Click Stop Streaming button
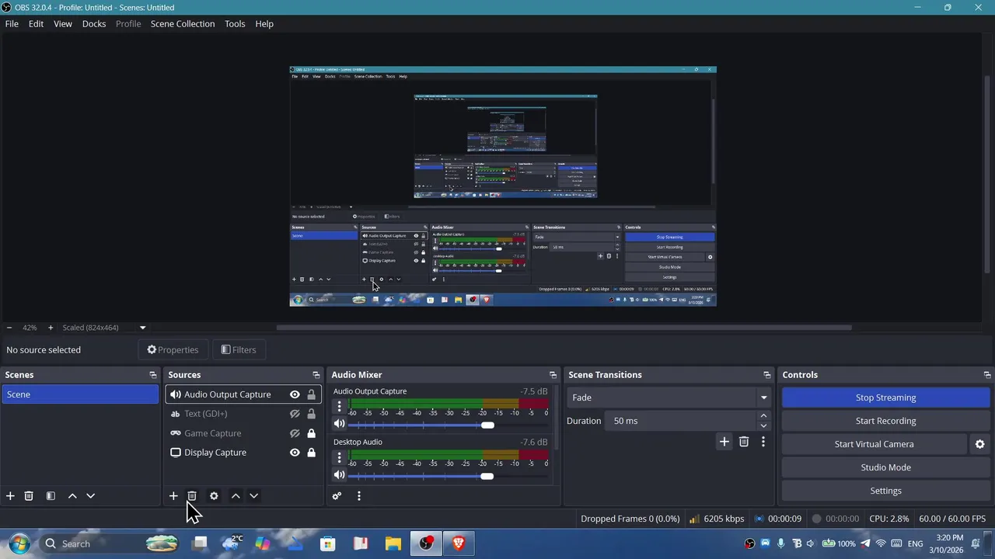Screen dimensions: 995x559 [885, 398]
